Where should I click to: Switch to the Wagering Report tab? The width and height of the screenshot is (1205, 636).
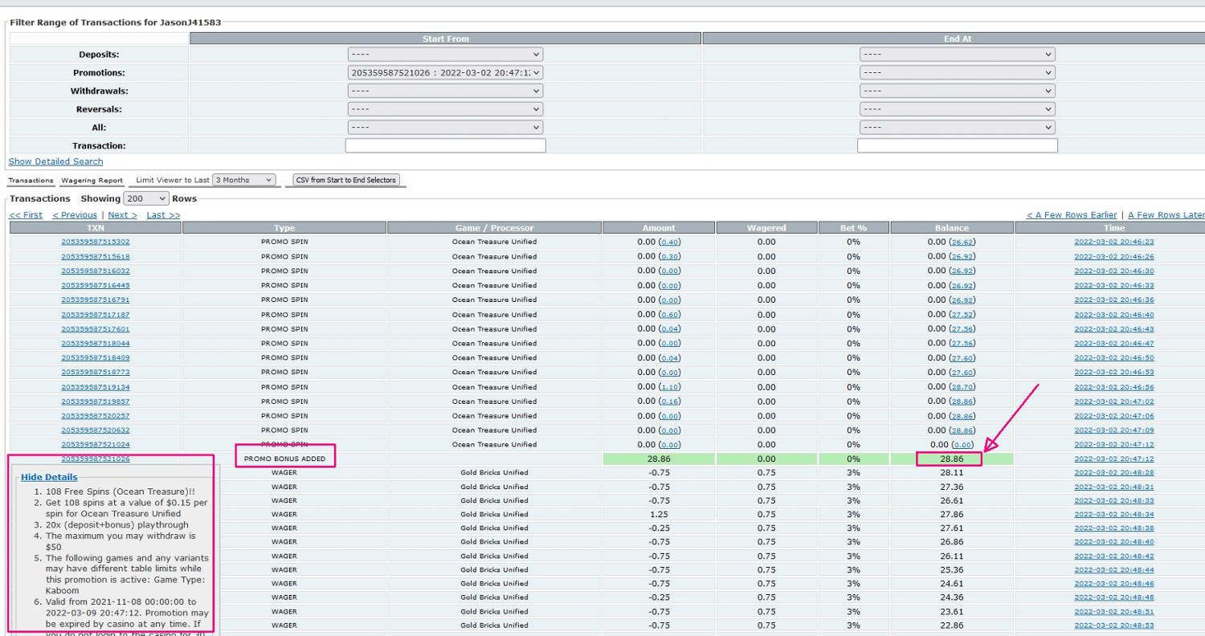[92, 181]
